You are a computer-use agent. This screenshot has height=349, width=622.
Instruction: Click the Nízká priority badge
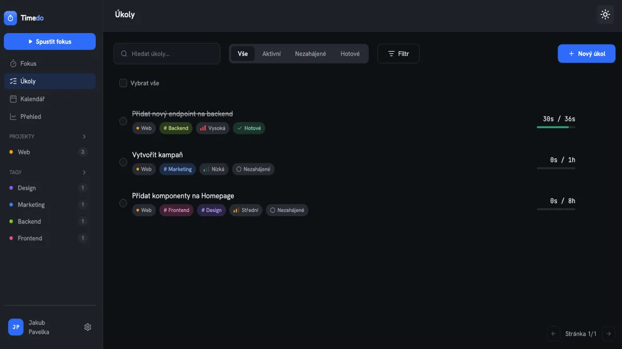pyautogui.click(x=214, y=169)
